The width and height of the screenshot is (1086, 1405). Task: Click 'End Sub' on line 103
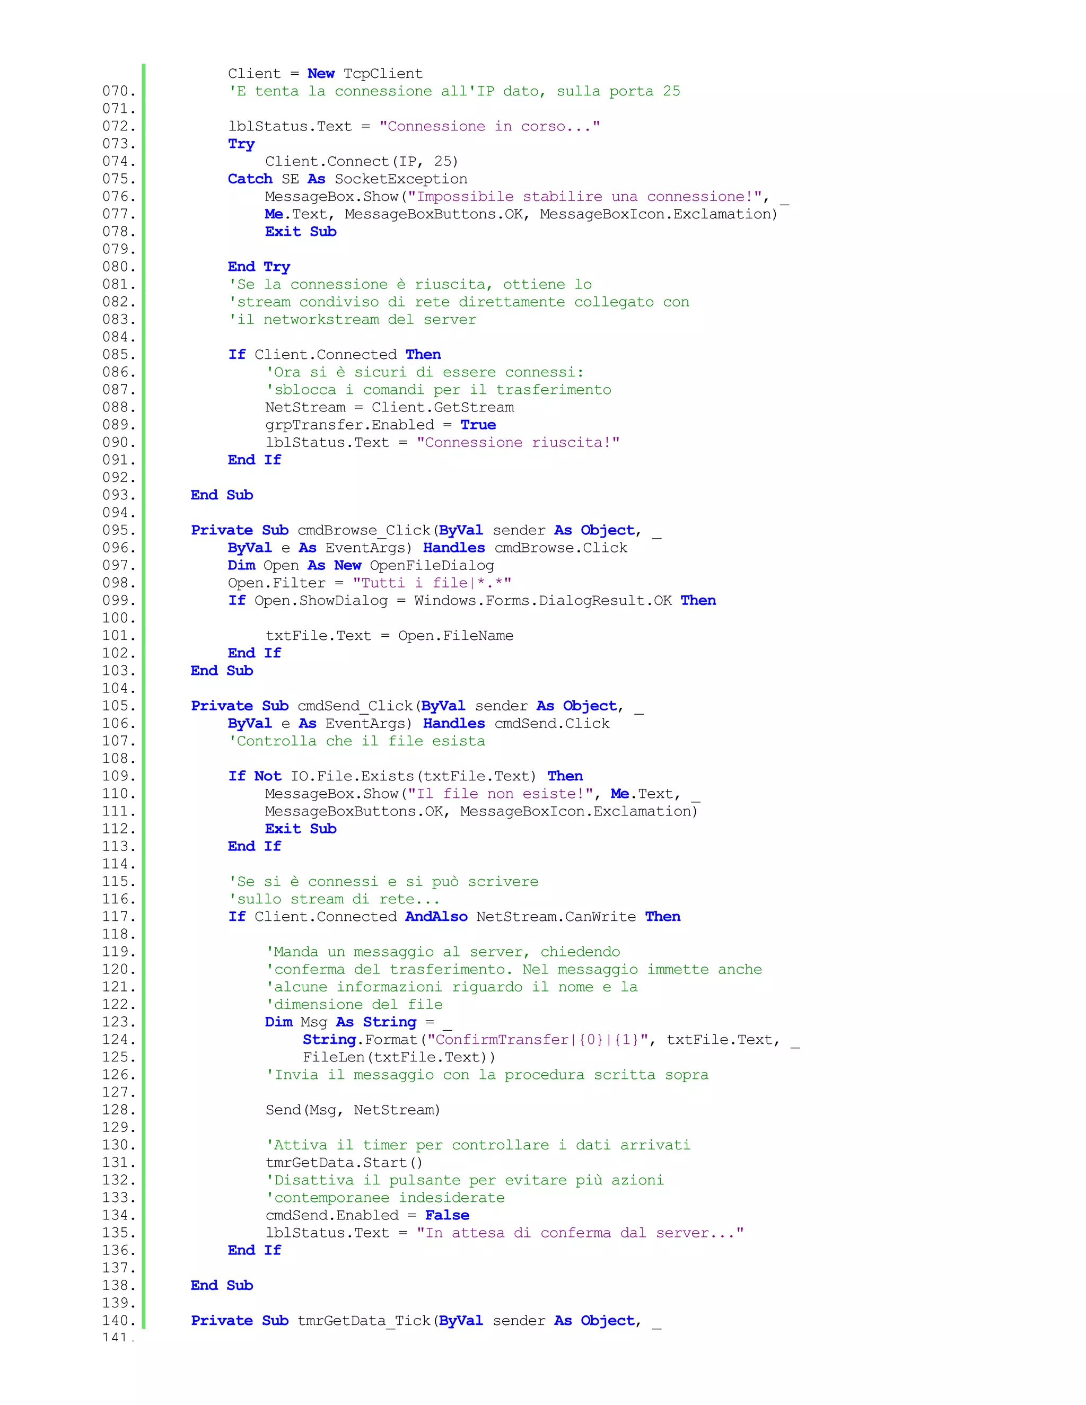[x=222, y=670]
